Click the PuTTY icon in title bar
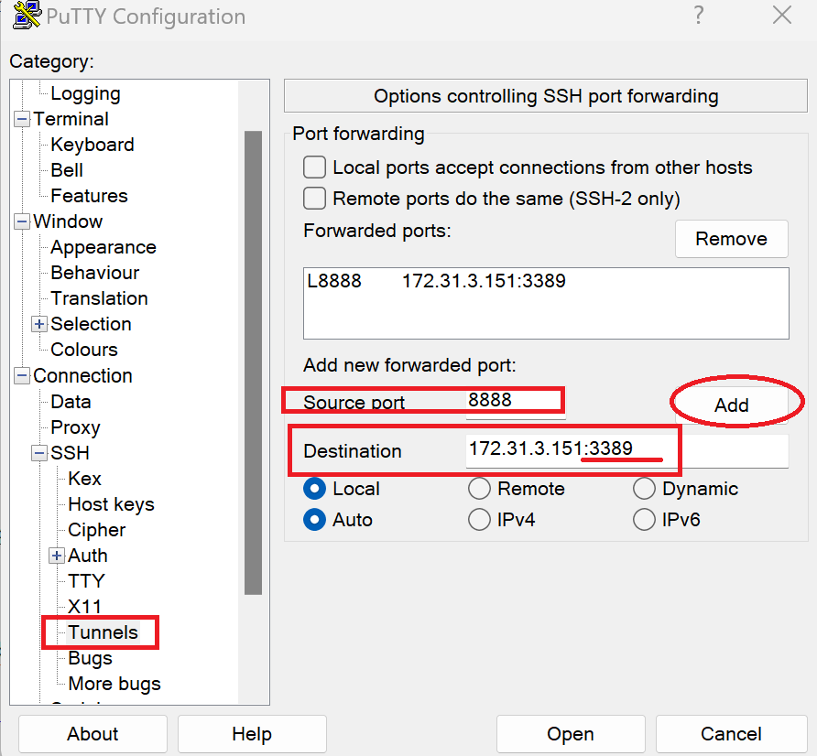Image resolution: width=817 pixels, height=756 pixels. [27, 16]
